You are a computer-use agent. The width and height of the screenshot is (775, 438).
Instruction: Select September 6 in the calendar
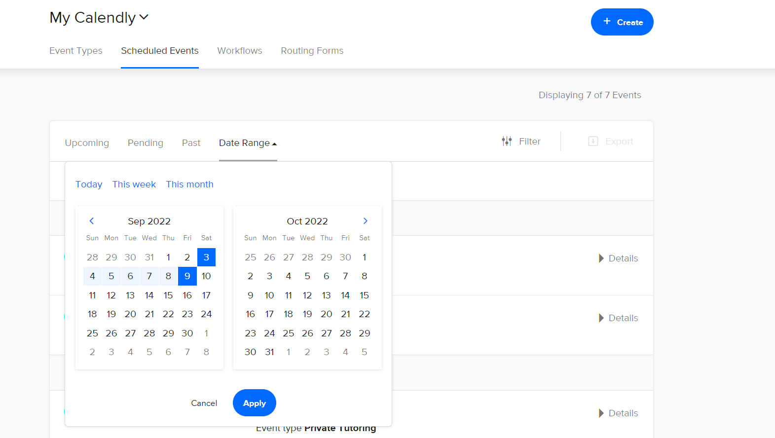130,276
